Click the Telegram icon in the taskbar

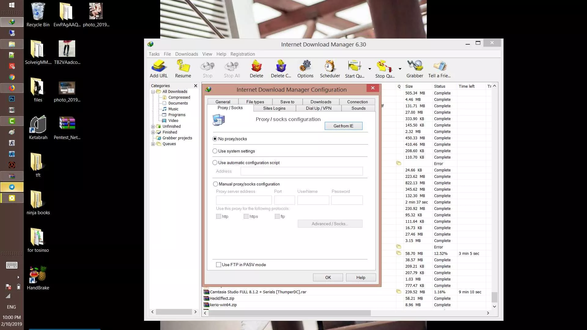12,187
